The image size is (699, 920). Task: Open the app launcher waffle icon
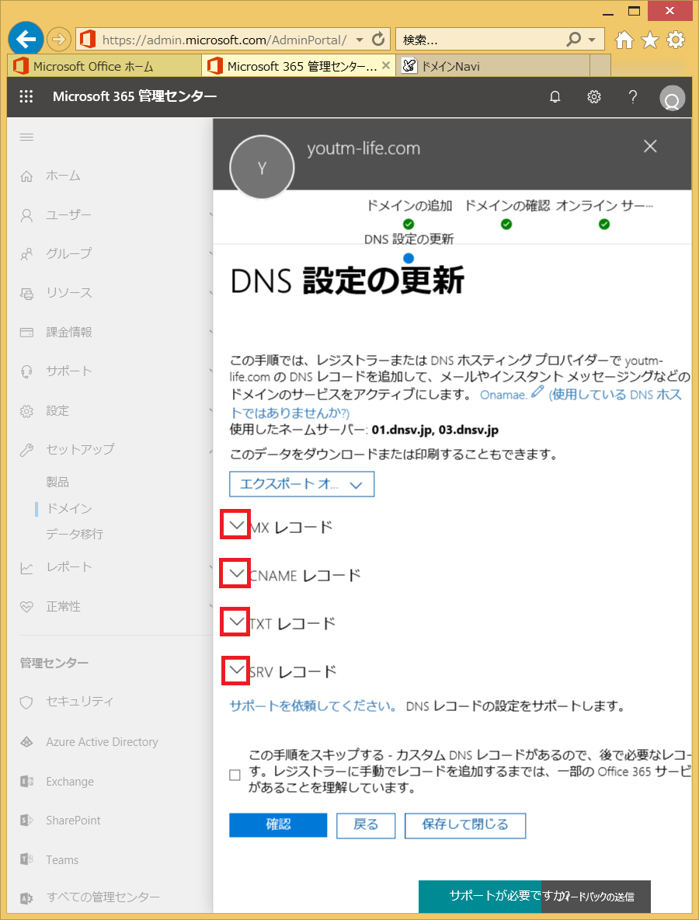[x=26, y=97]
